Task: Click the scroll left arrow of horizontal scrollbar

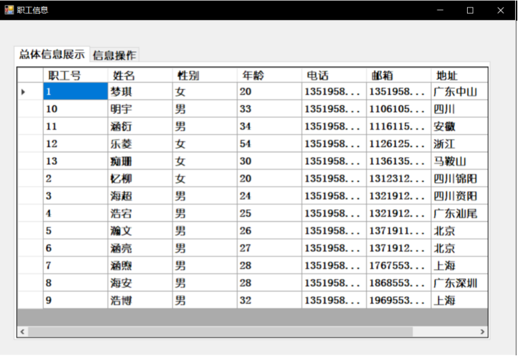Action: [23, 332]
